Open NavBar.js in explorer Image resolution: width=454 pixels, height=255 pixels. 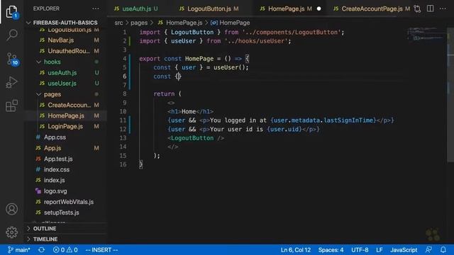[x=61, y=40]
